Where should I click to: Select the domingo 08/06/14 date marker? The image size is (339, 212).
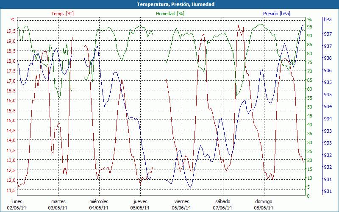(264, 204)
